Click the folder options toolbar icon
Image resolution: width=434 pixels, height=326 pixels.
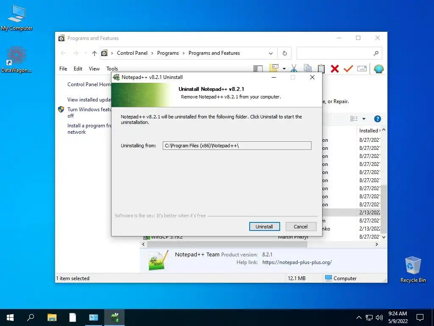coord(274,68)
